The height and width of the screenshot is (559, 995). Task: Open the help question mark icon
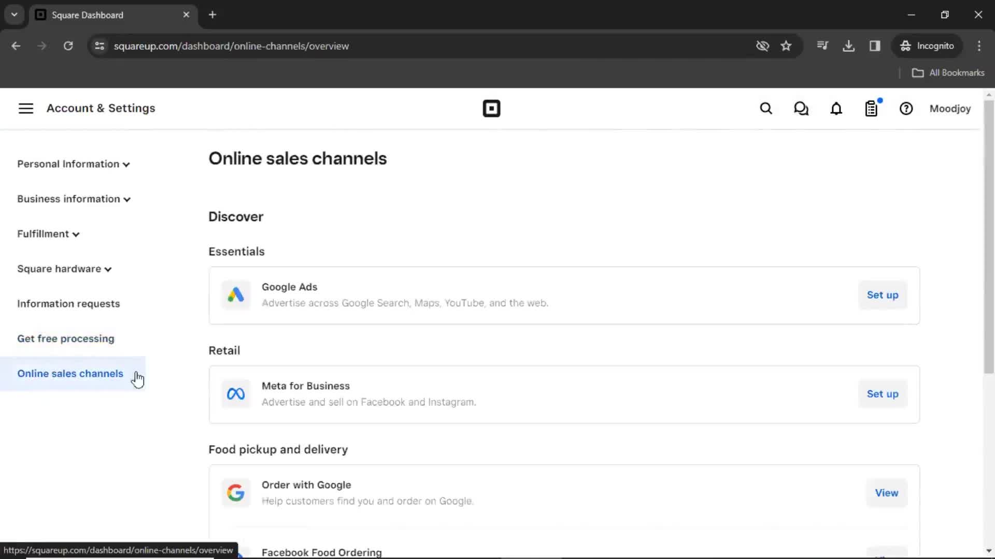906,109
